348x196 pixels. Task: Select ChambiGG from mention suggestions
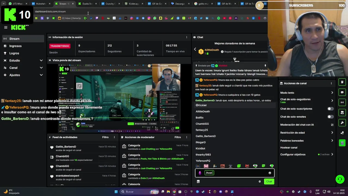pyautogui.click(x=235, y=124)
